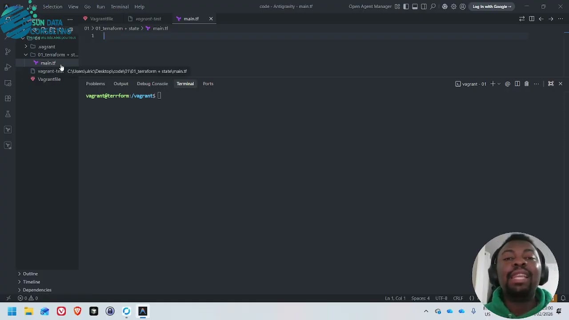
Task: Click errors and warnings count in status bar
Action: click(x=28, y=298)
